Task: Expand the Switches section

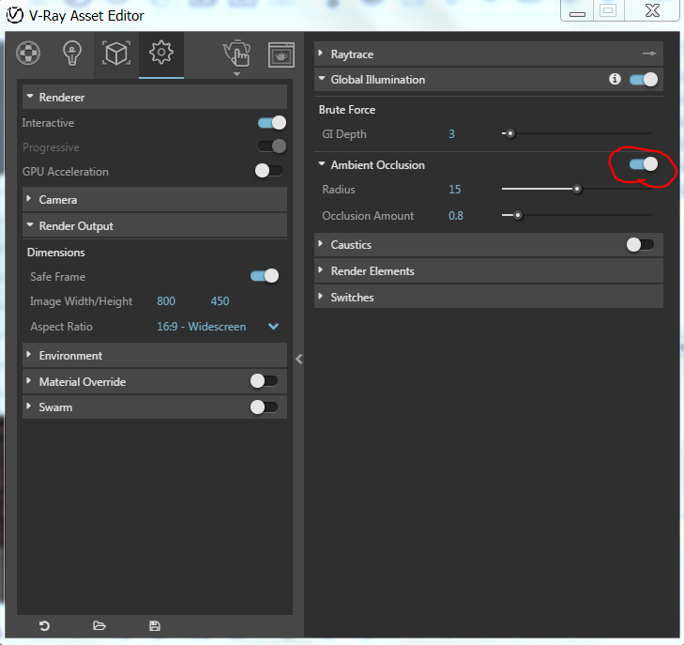Action: (489, 297)
